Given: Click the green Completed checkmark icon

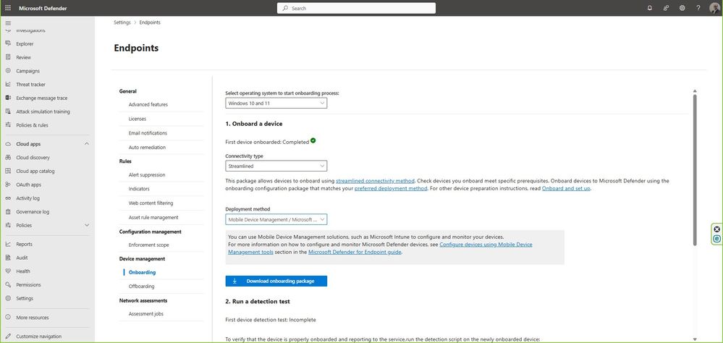Looking at the screenshot, I should click(x=313, y=140).
